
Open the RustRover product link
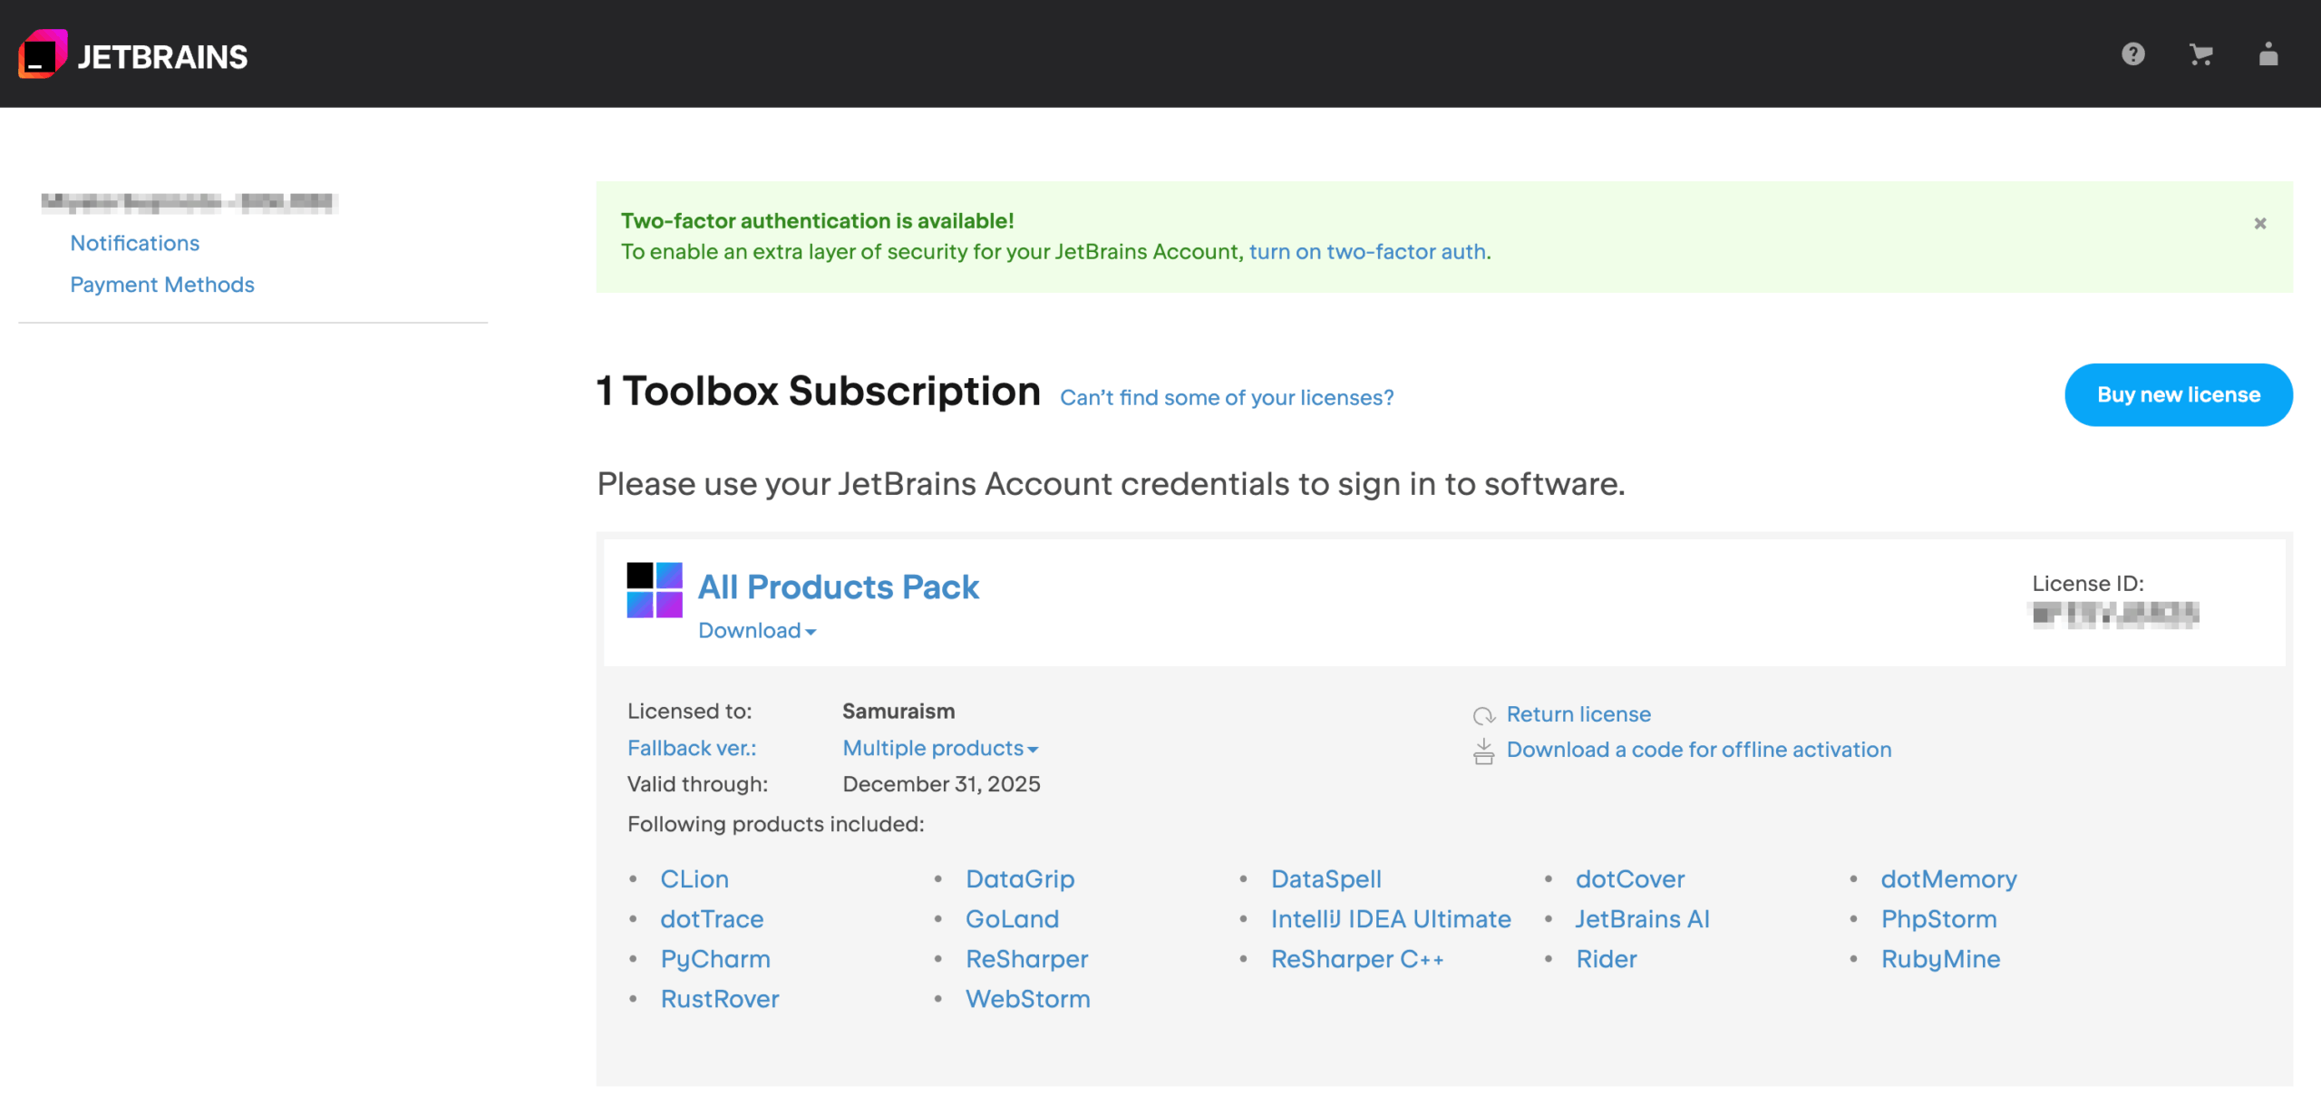(x=720, y=999)
